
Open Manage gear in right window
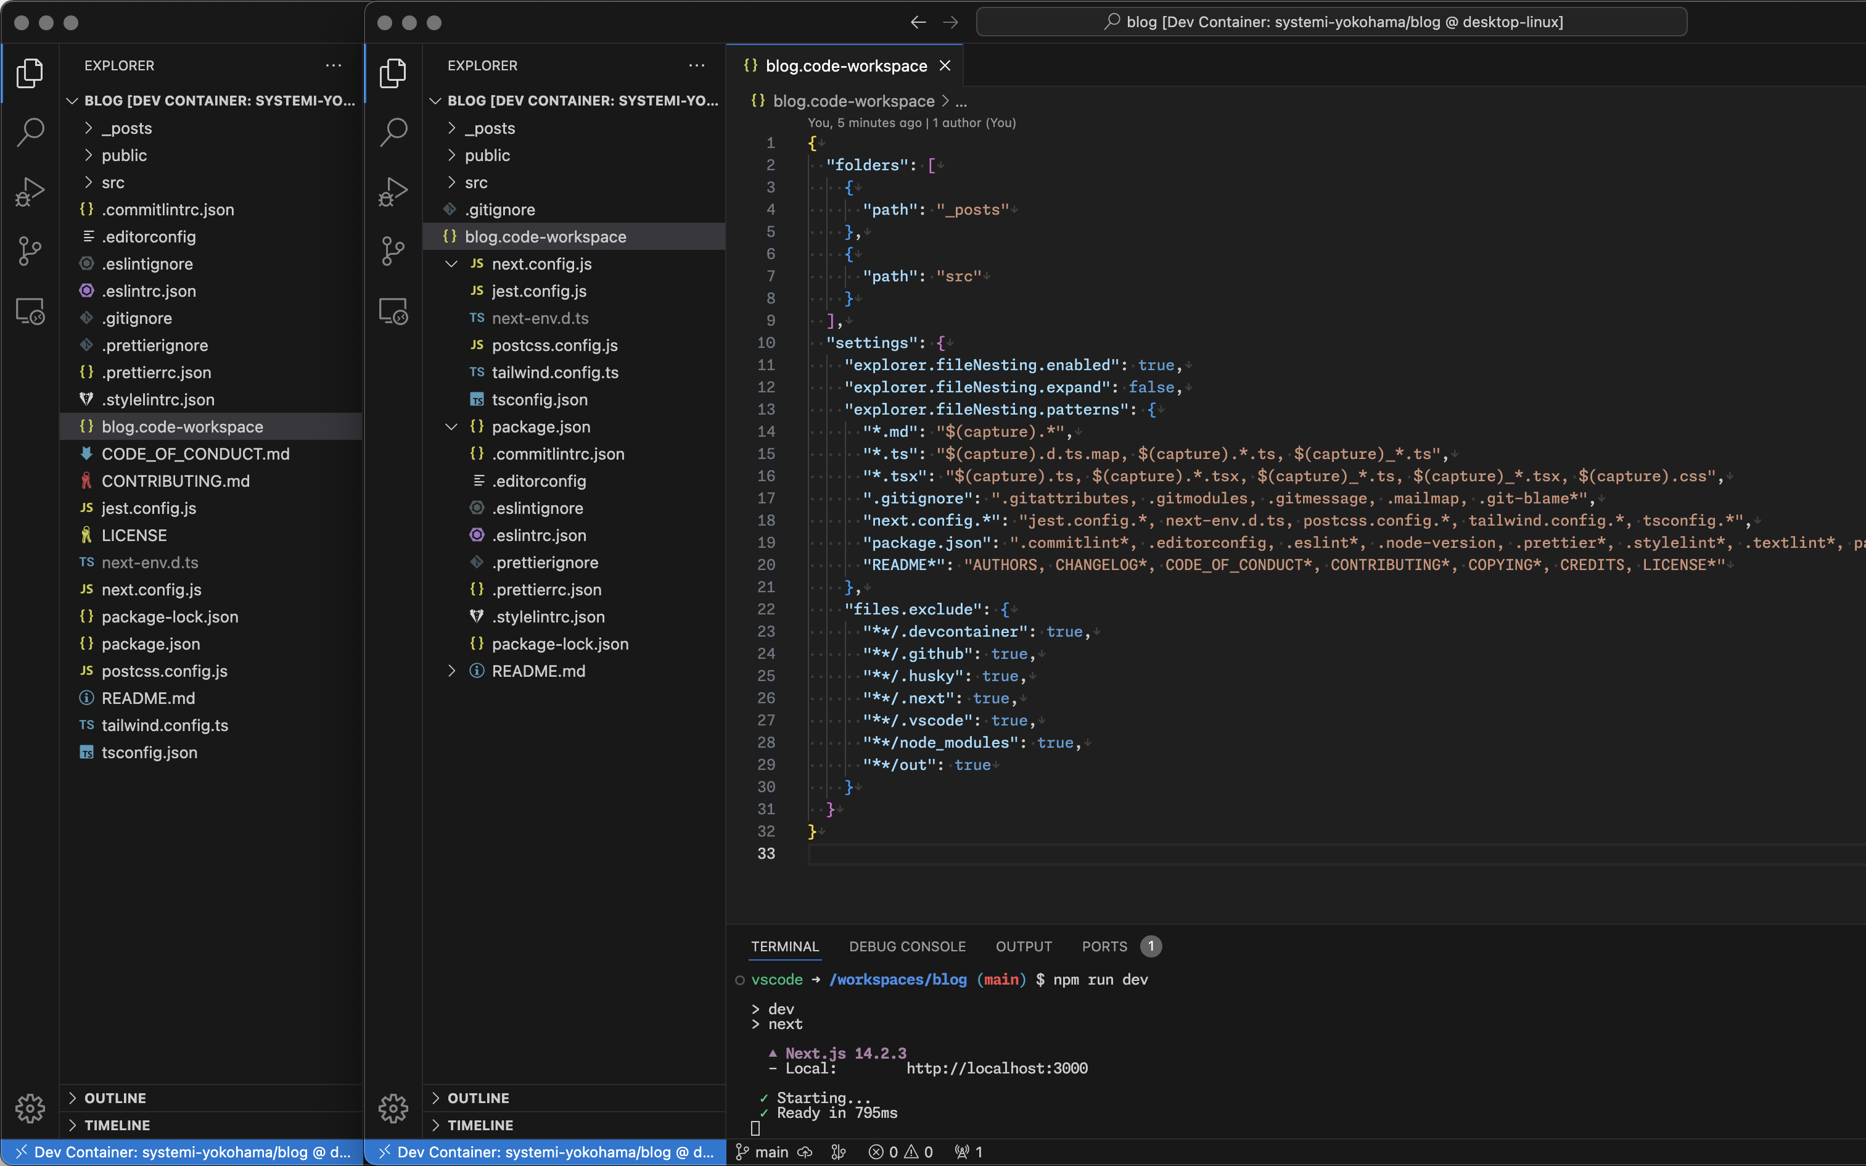(x=393, y=1108)
